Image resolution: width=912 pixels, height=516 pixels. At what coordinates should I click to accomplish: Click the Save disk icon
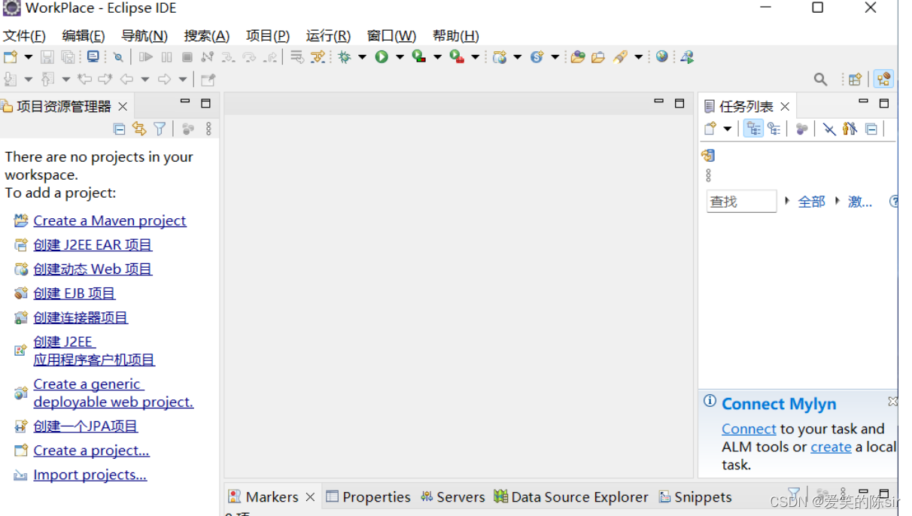[x=47, y=56]
